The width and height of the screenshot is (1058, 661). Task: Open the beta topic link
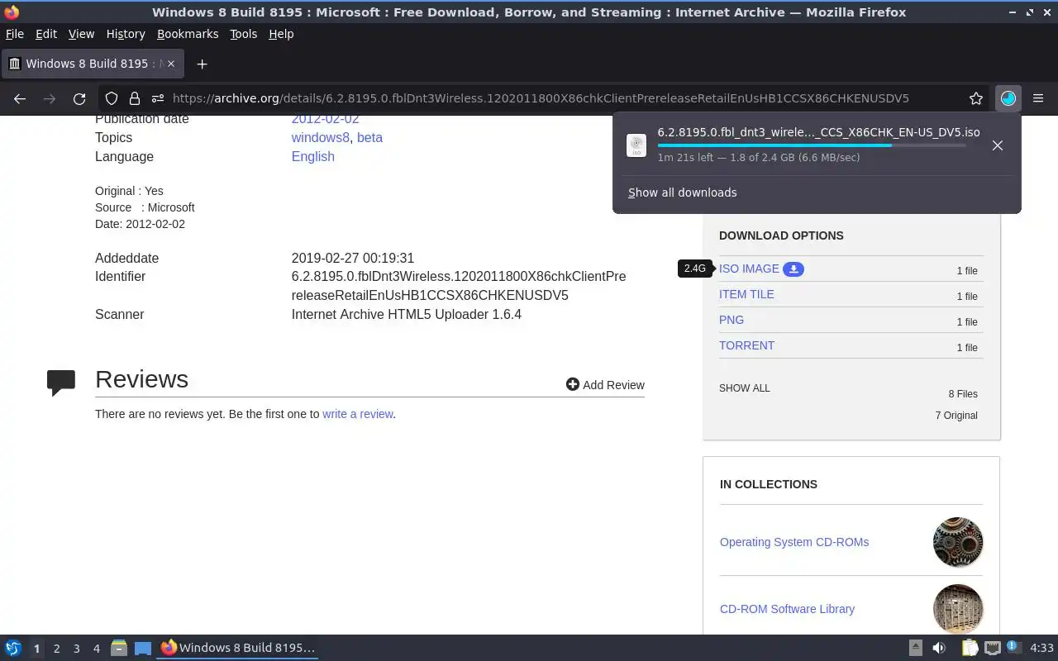click(369, 138)
